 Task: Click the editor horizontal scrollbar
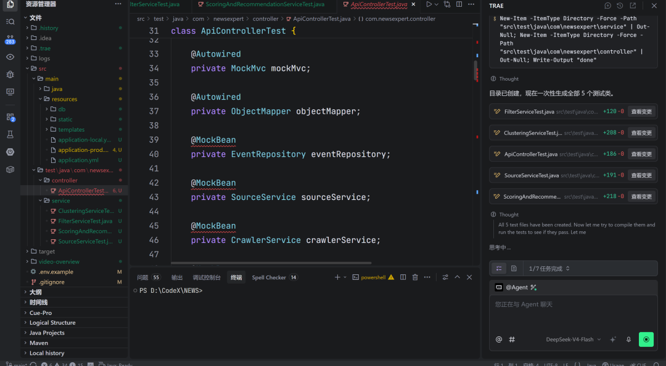pos(271,263)
